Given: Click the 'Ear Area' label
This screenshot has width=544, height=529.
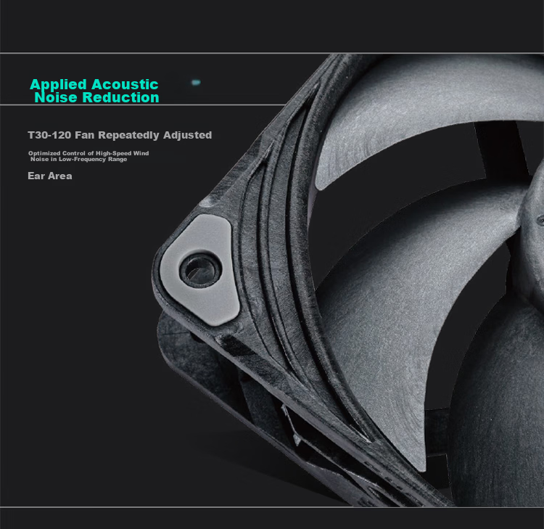Looking at the screenshot, I should point(50,176).
